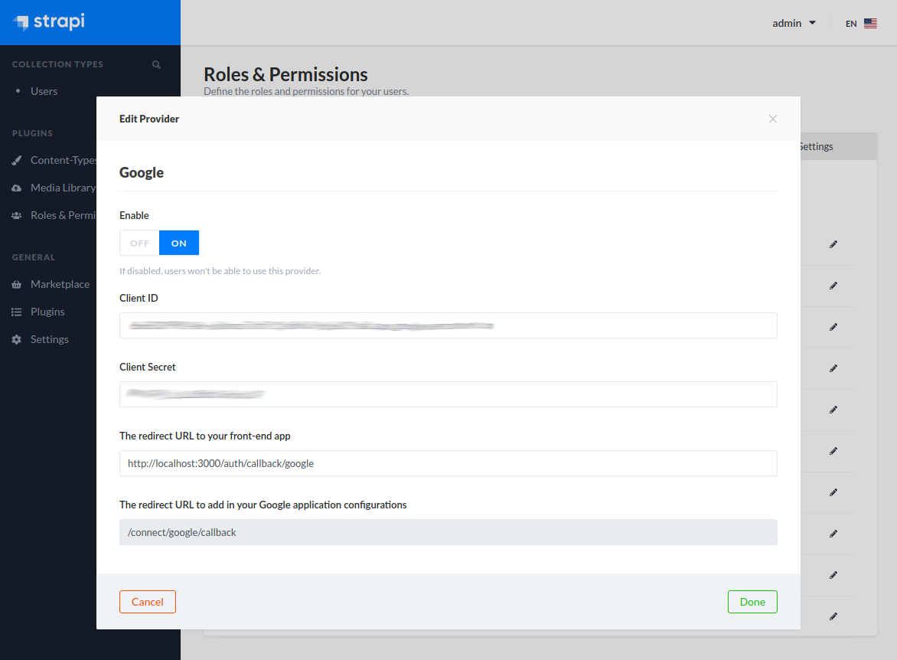Click the "Client Secret" label
897x660 pixels.
[148, 368]
